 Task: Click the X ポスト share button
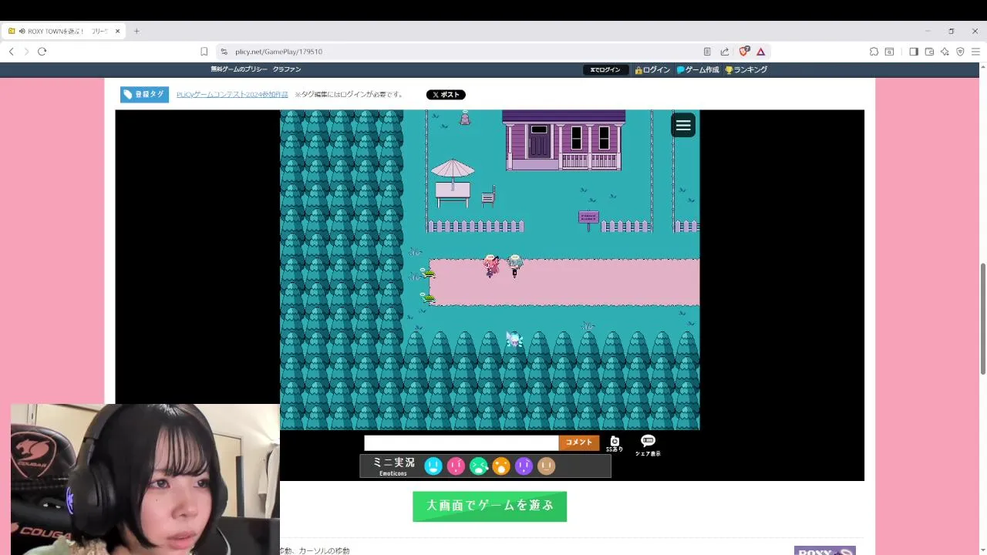coord(446,95)
